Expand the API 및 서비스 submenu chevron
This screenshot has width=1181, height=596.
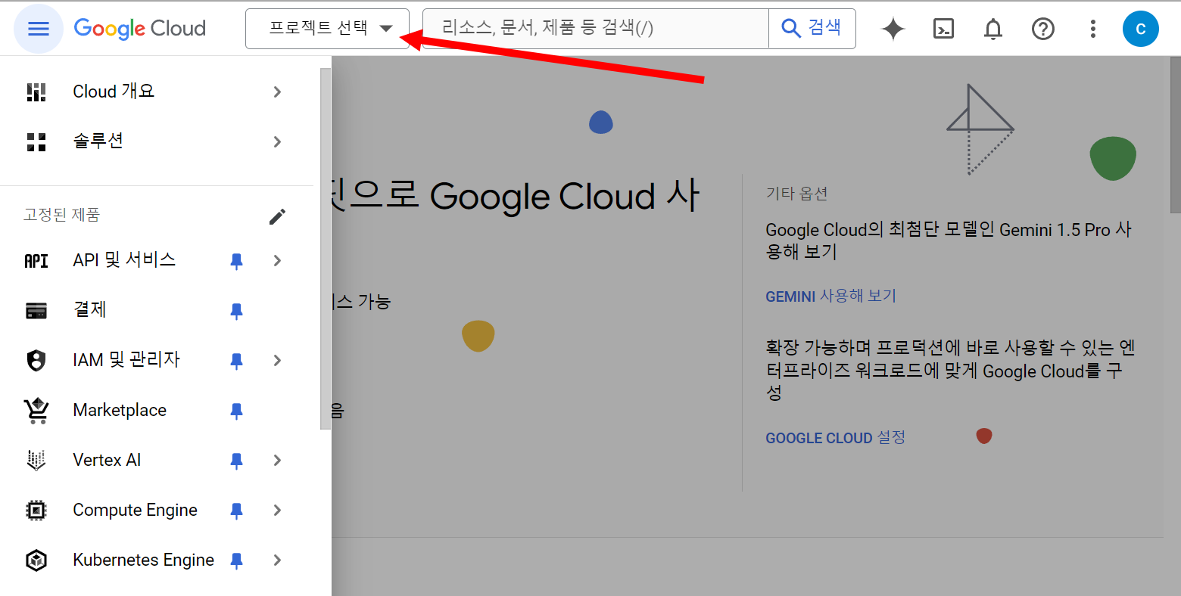[x=277, y=261]
